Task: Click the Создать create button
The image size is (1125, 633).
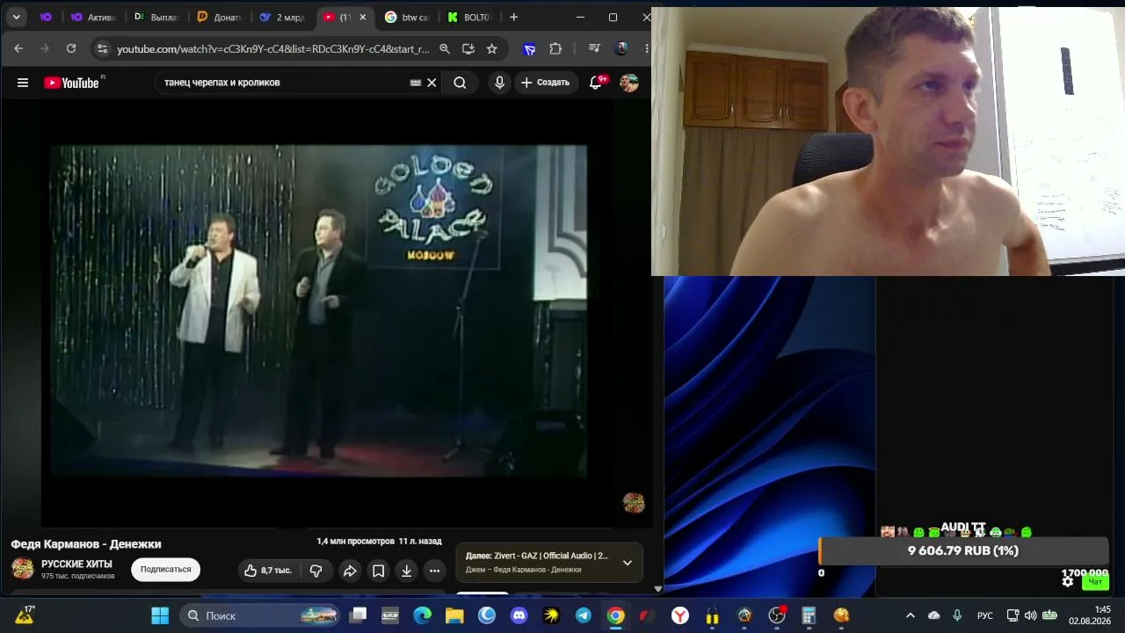Action: [546, 83]
